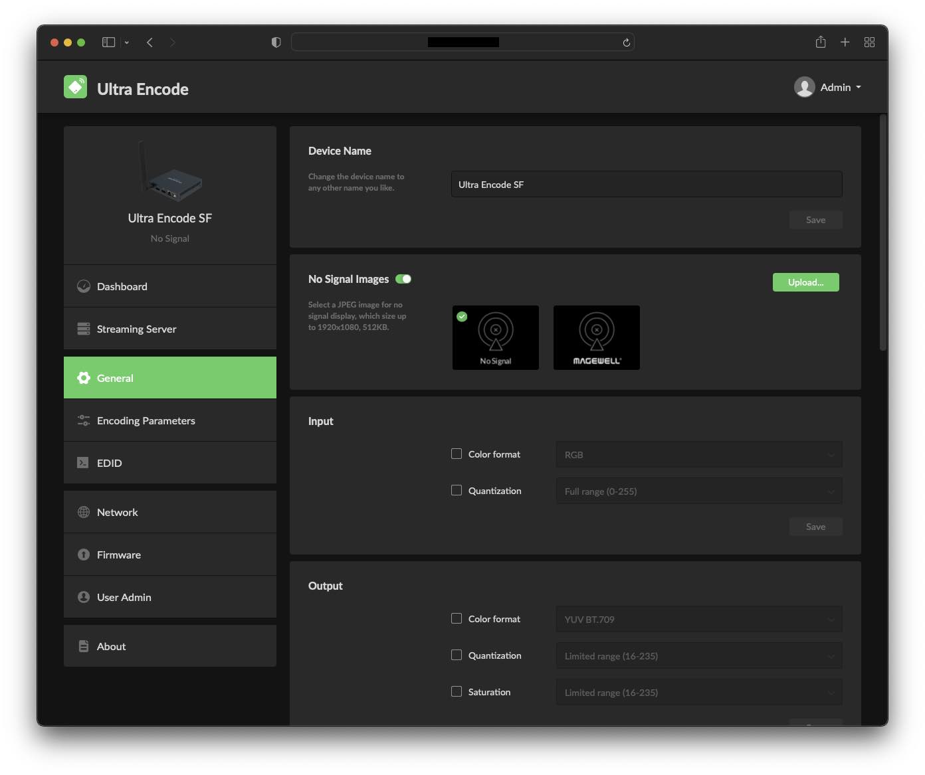Image resolution: width=925 pixels, height=775 pixels.
Task: Click the General gear icon
Action: (x=84, y=378)
